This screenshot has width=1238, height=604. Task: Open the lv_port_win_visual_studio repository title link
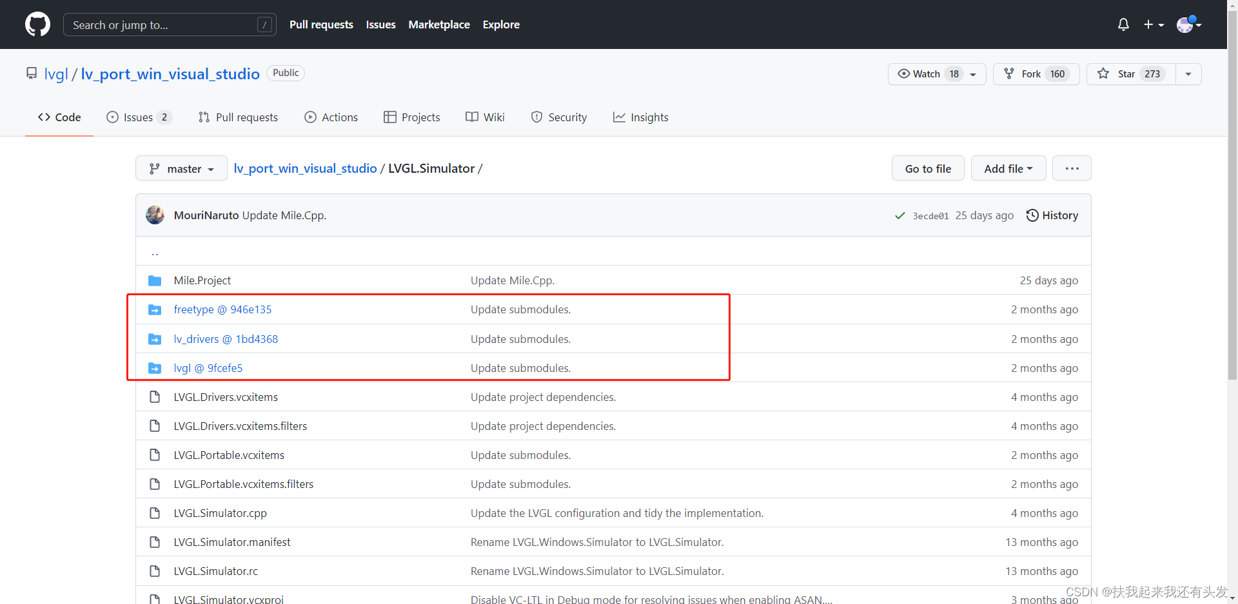pyautogui.click(x=170, y=74)
